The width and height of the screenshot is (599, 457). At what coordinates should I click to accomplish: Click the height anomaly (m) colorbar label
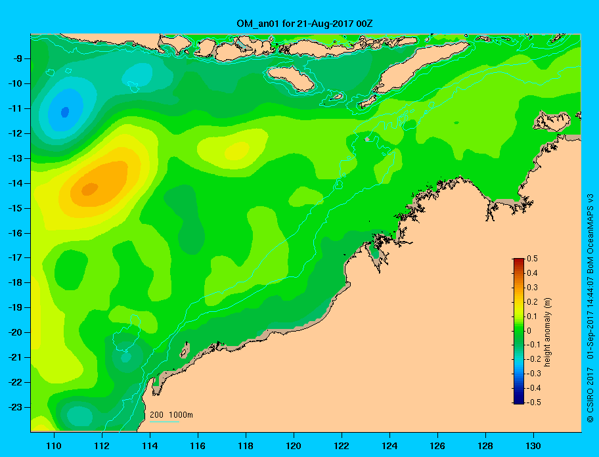548,332
